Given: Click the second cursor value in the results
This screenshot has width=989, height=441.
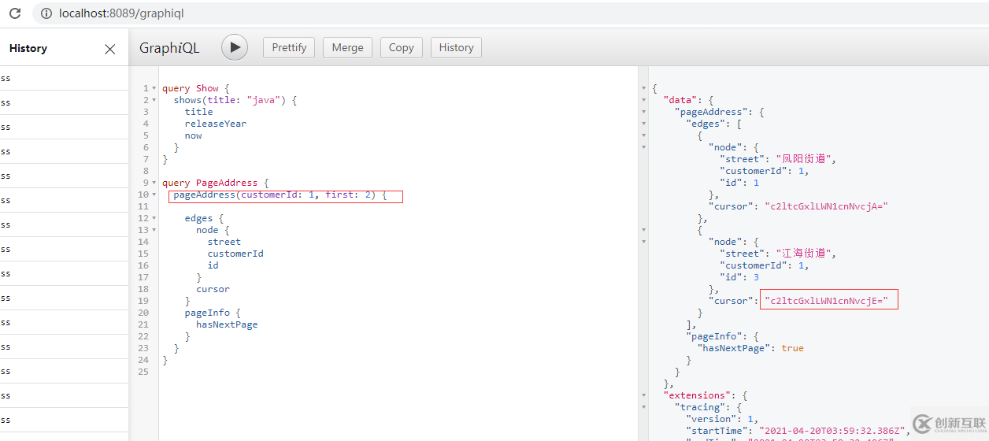Looking at the screenshot, I should coord(828,301).
